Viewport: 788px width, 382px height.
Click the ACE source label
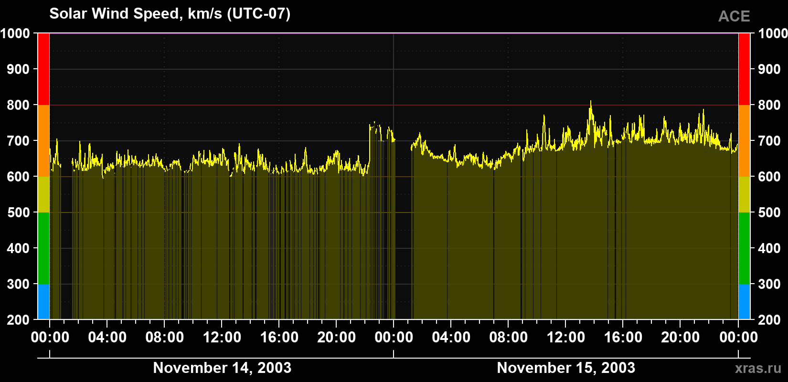pyautogui.click(x=734, y=16)
